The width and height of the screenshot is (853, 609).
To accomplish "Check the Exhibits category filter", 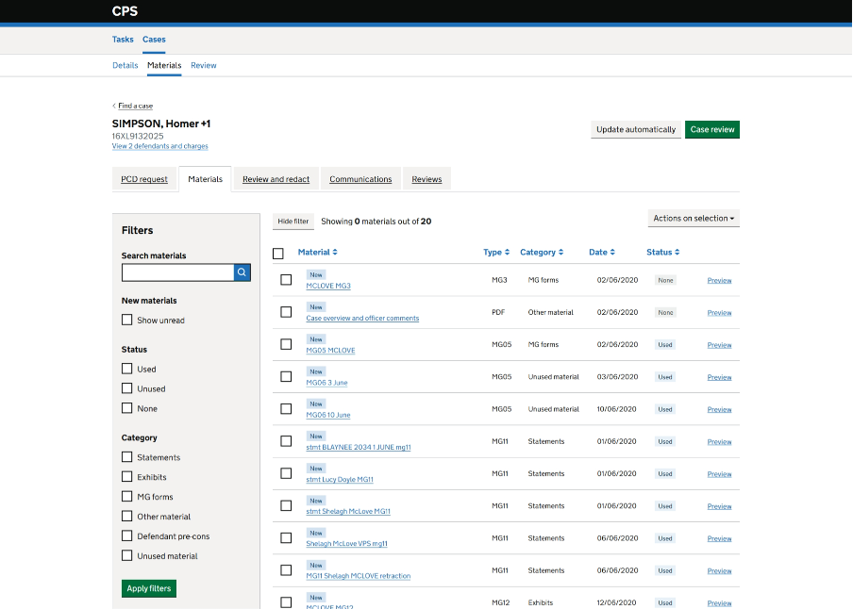I will click(x=127, y=476).
